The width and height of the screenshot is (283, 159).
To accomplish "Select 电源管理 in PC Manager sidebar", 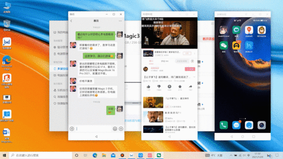I will point(61,54).
